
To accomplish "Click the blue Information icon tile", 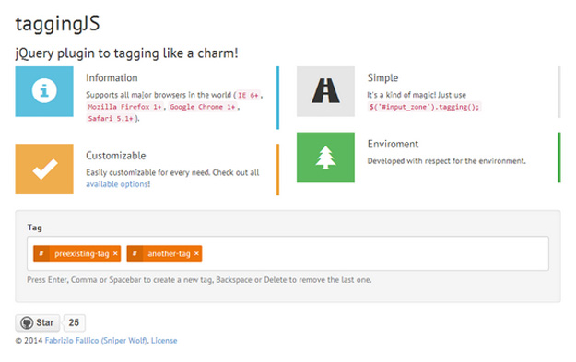I will pos(44,91).
